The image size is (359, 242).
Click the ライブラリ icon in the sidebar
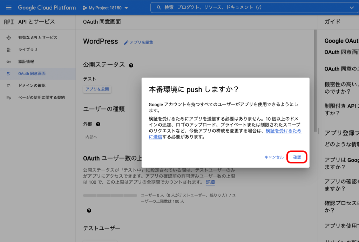tap(9, 50)
